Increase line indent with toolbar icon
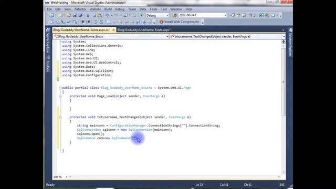 (88, 22)
